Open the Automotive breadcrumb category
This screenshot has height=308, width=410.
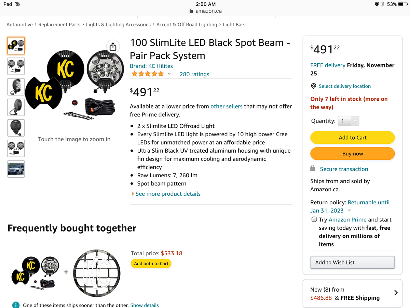tap(19, 25)
